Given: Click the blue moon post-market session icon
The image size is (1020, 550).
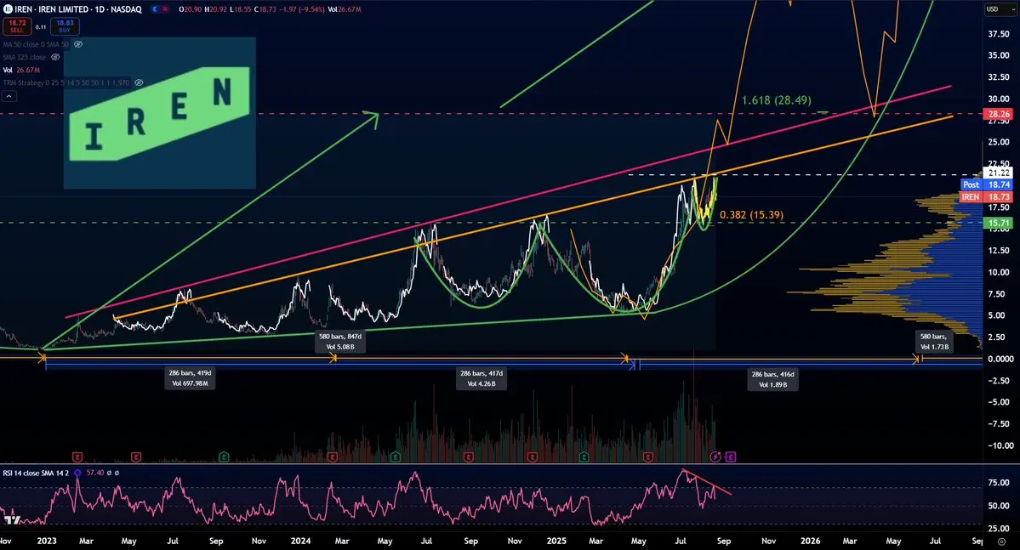Looking at the screenshot, I should [x=155, y=9].
